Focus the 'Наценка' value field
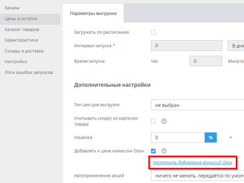244x183 pixels. (x=178, y=137)
